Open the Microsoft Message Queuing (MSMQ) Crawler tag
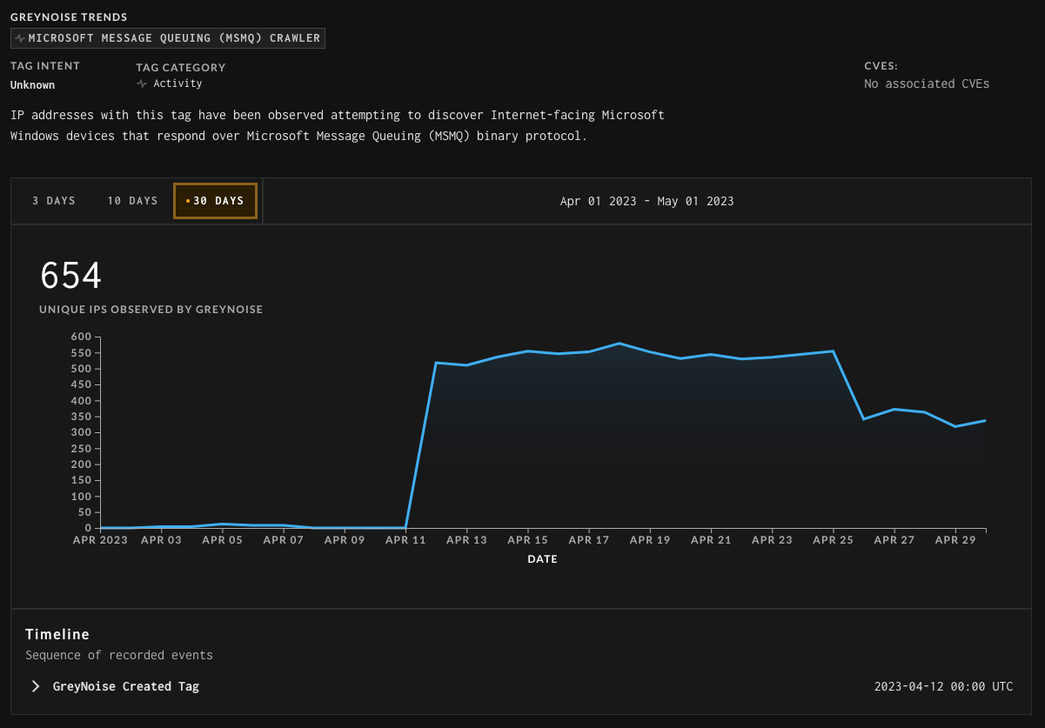The width and height of the screenshot is (1045, 728). click(168, 38)
